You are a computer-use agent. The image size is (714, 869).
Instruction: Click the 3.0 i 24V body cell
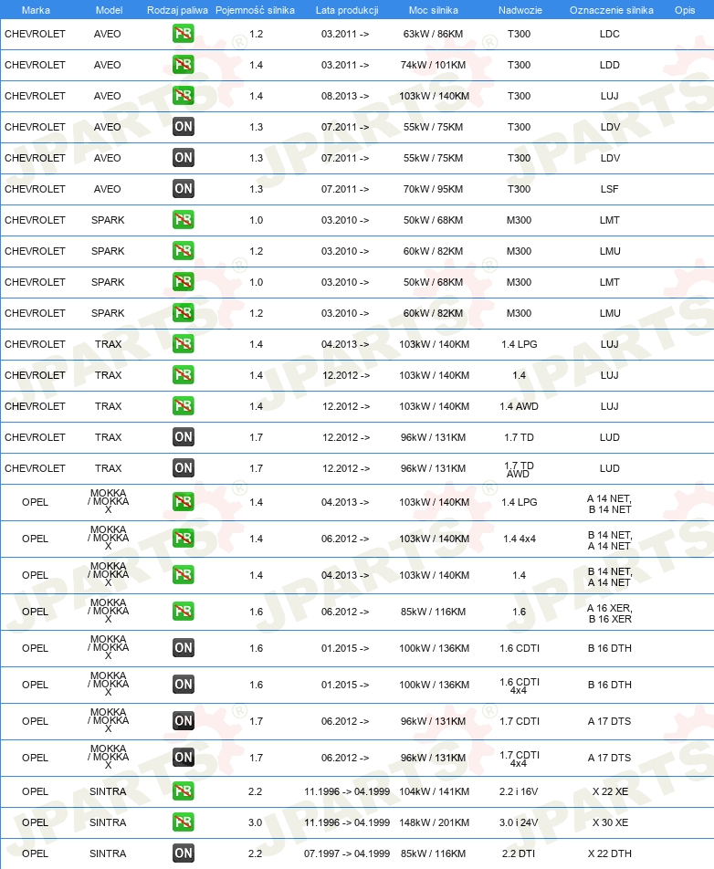point(519,822)
